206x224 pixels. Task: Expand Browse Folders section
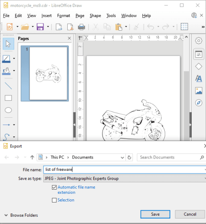(x=21, y=215)
